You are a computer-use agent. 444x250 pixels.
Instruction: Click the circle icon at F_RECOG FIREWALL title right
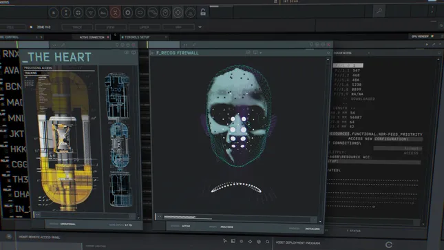click(328, 53)
